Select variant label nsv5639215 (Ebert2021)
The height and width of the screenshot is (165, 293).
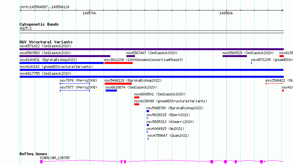click(168, 115)
